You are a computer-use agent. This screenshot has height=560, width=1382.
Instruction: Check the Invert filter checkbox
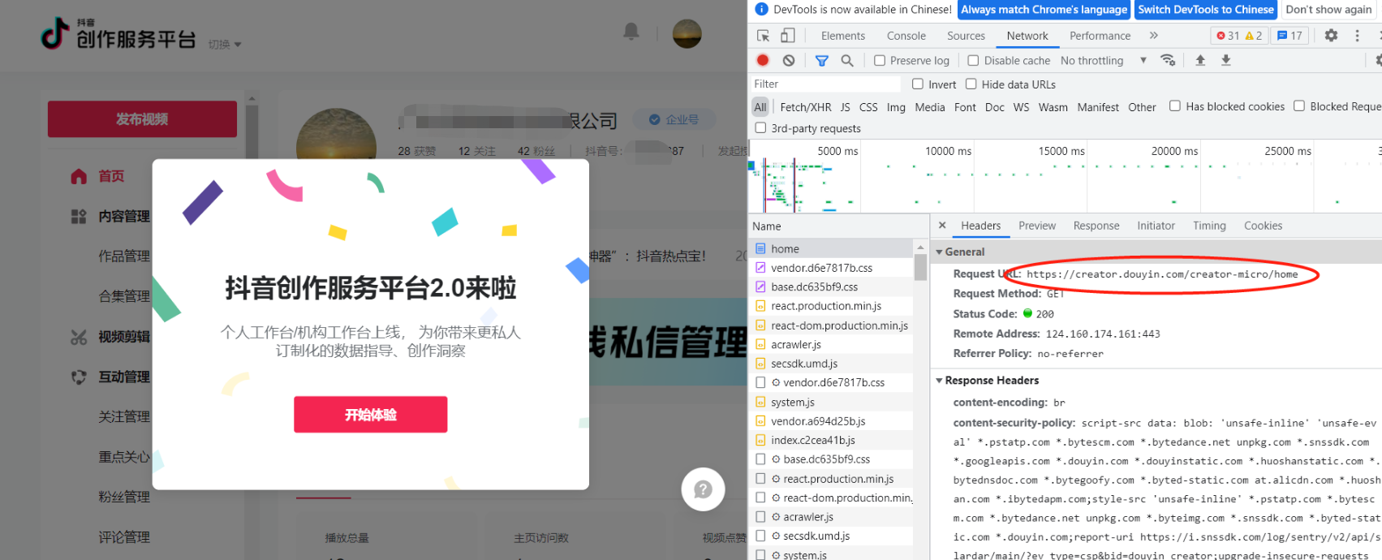point(918,84)
